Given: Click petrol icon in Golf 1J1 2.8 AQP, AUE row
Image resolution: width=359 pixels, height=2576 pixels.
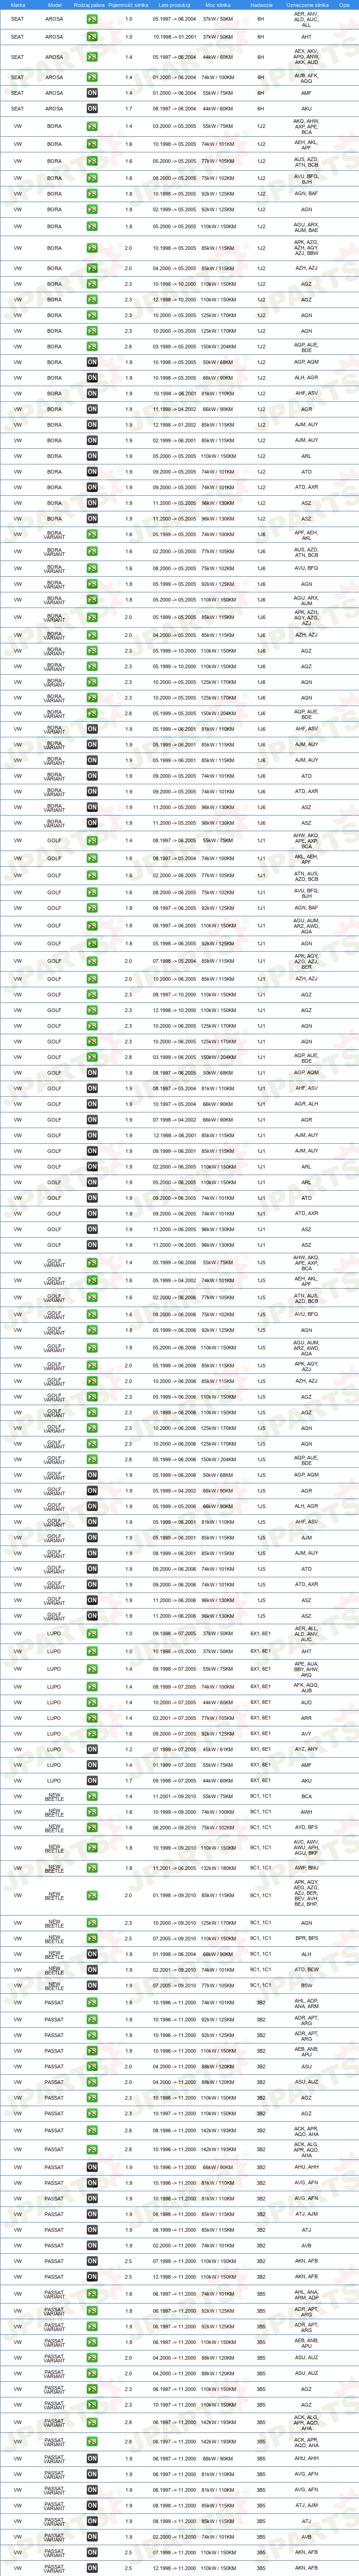Looking at the screenshot, I should [92, 1057].
